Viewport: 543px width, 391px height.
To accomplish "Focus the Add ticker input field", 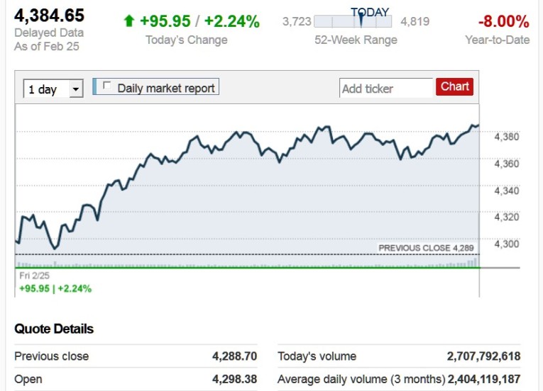I will coord(385,89).
